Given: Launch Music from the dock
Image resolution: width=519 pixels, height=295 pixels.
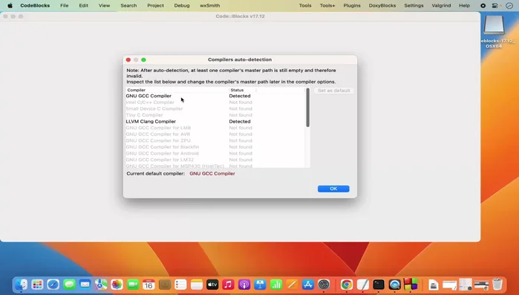Looking at the screenshot, I should (228, 285).
